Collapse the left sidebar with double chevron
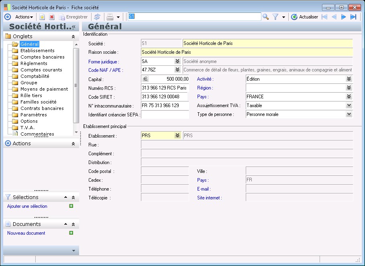Viewport: 365px width, 266px height. 73,26
